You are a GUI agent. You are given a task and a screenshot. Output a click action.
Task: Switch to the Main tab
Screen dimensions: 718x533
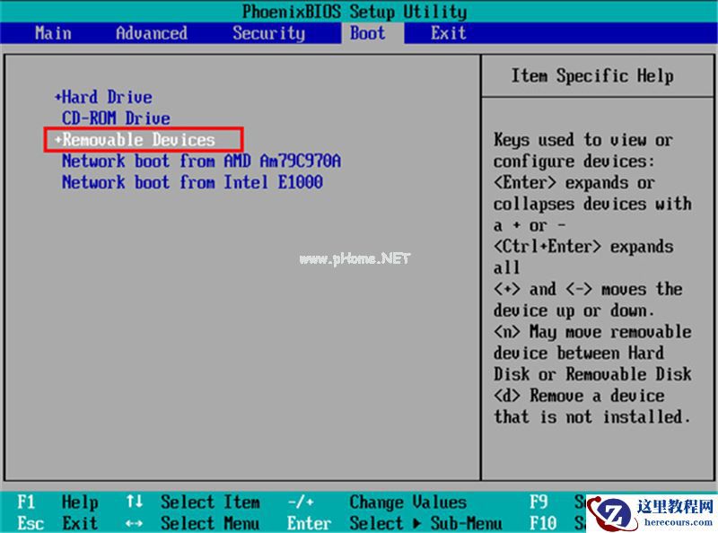52,33
